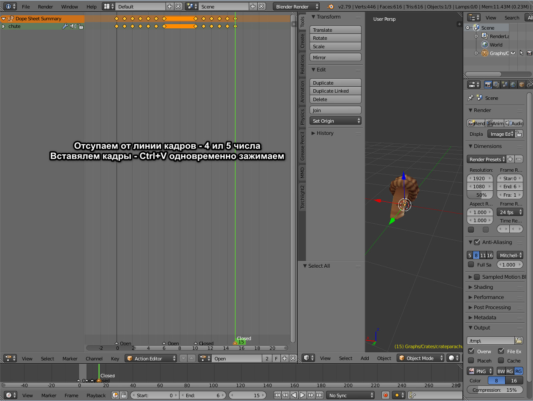Open the No Sync dropdown in timeline

coord(350,395)
